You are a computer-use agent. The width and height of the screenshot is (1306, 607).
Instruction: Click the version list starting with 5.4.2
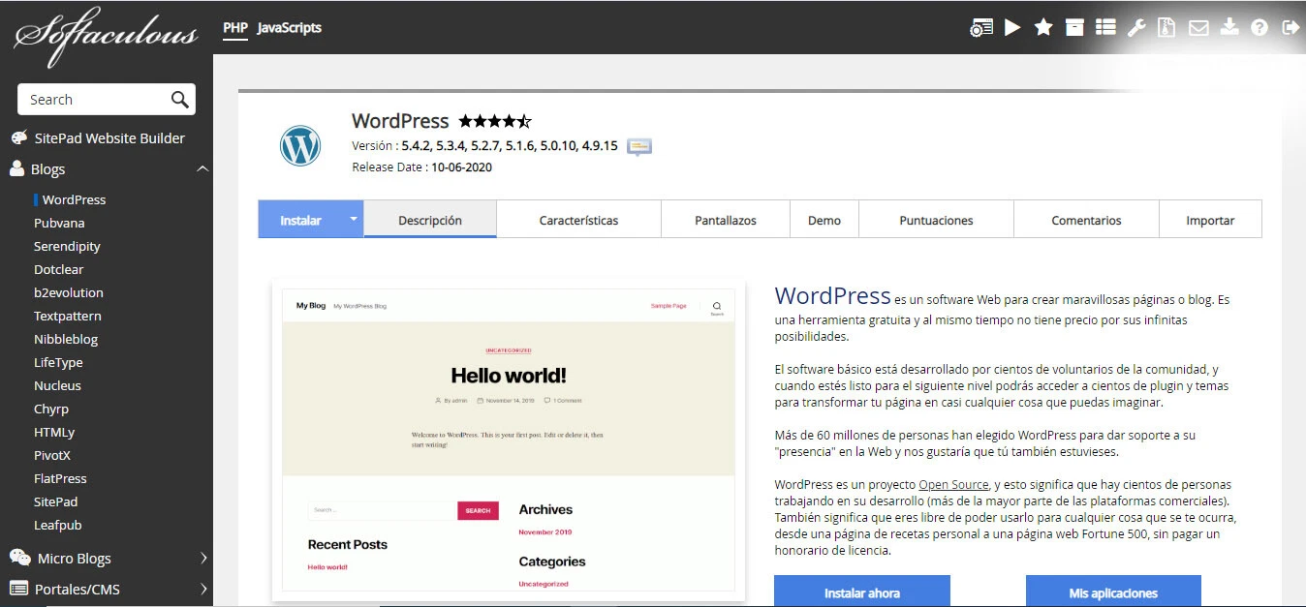pyautogui.click(x=510, y=146)
